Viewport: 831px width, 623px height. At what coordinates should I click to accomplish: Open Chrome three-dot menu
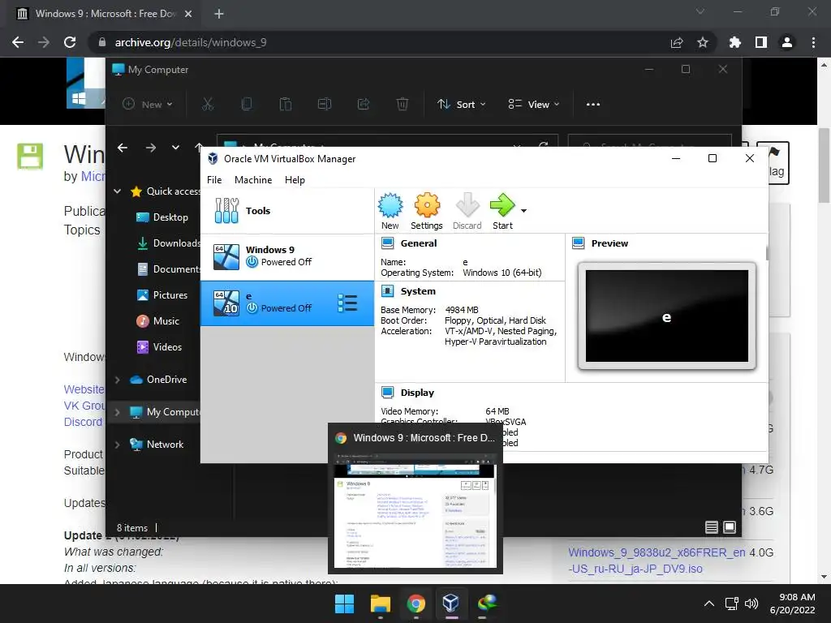pyautogui.click(x=813, y=42)
